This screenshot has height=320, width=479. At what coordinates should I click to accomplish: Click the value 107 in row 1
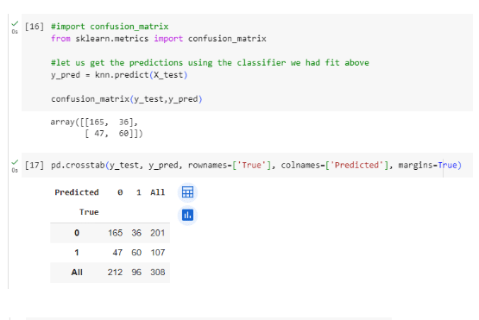158,253
